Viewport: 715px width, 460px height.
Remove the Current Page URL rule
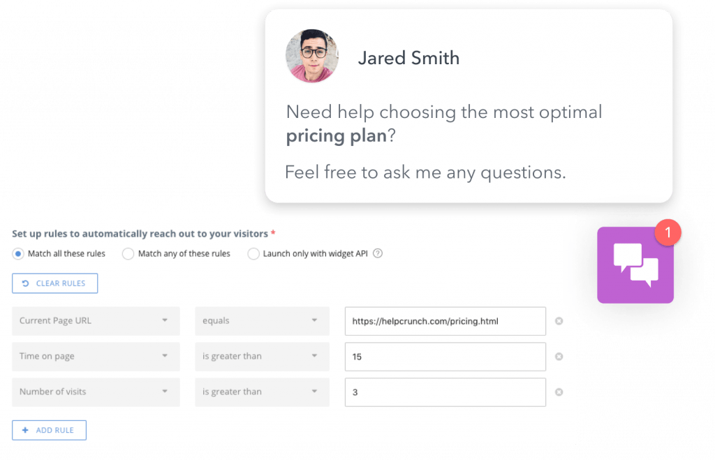(559, 321)
